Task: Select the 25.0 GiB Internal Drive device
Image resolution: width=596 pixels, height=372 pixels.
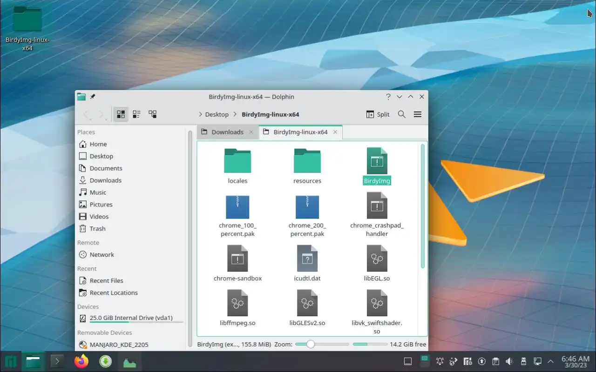Action: (x=132, y=319)
